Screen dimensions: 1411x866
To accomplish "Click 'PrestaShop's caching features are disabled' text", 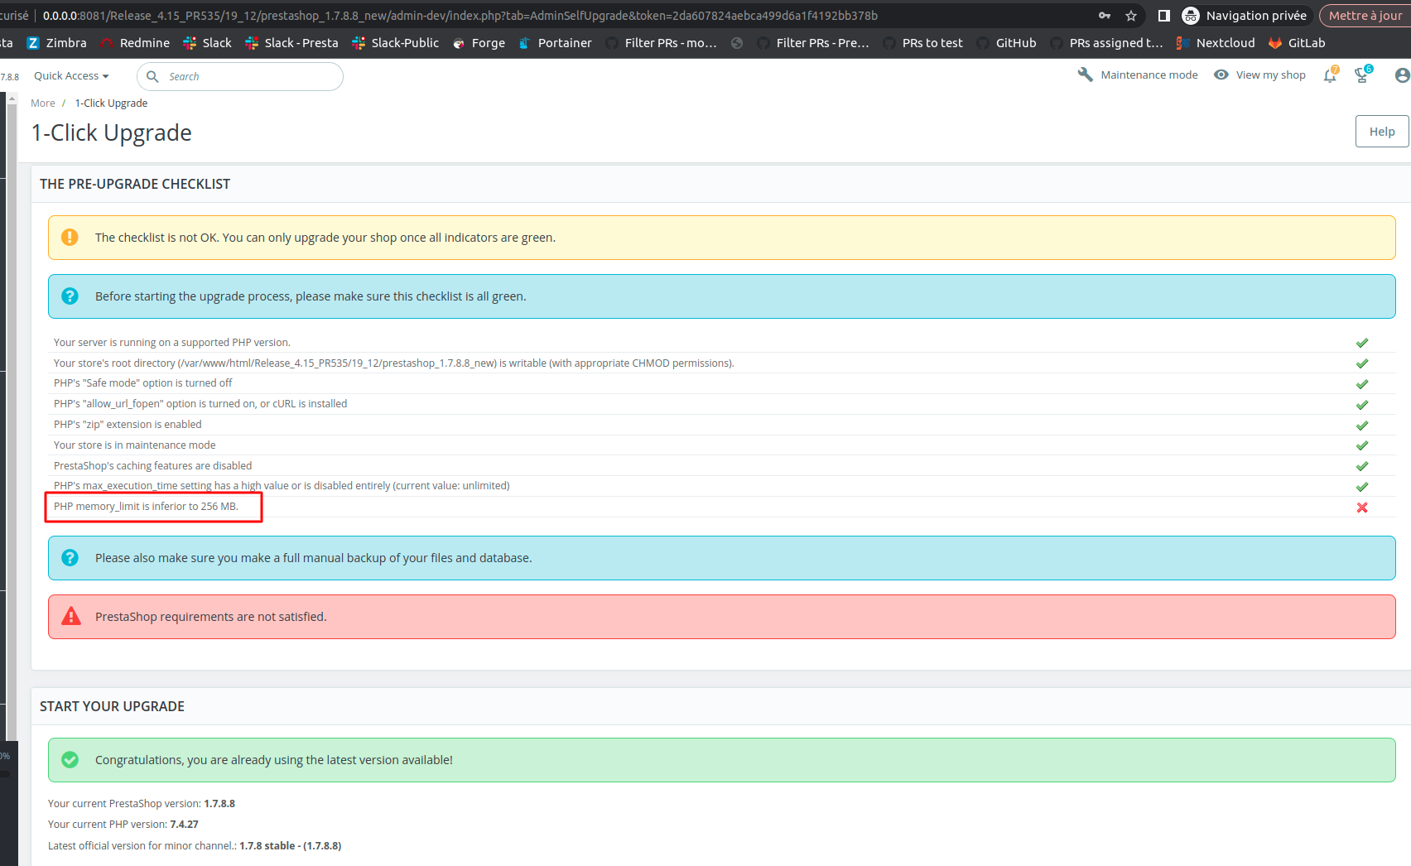I will click(x=152, y=466).
